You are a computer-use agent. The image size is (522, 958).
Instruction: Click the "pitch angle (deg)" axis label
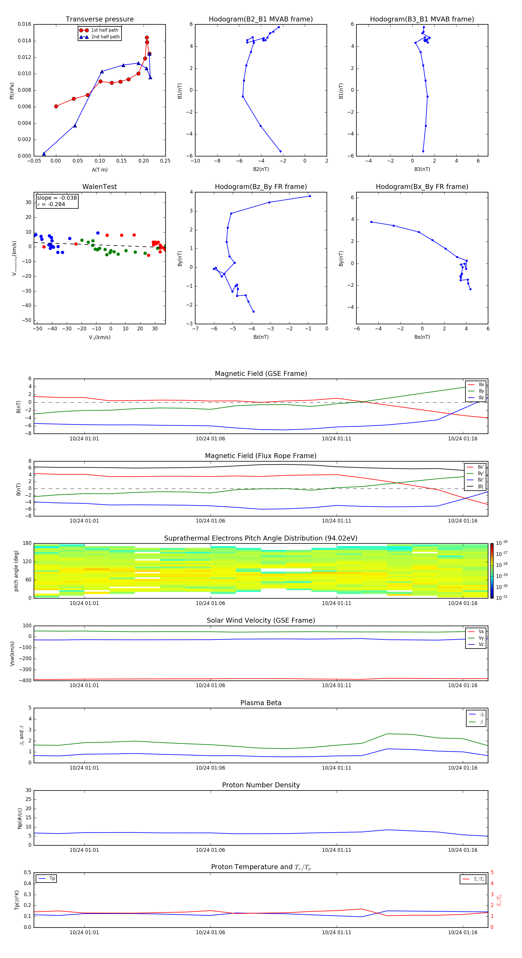tap(16, 571)
